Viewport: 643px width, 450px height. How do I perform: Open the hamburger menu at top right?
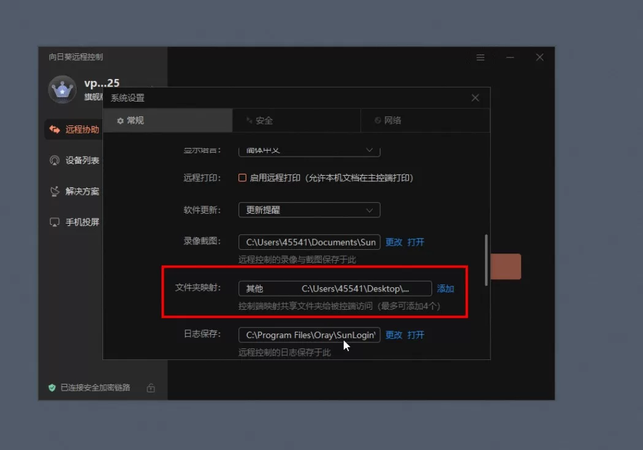tap(481, 57)
